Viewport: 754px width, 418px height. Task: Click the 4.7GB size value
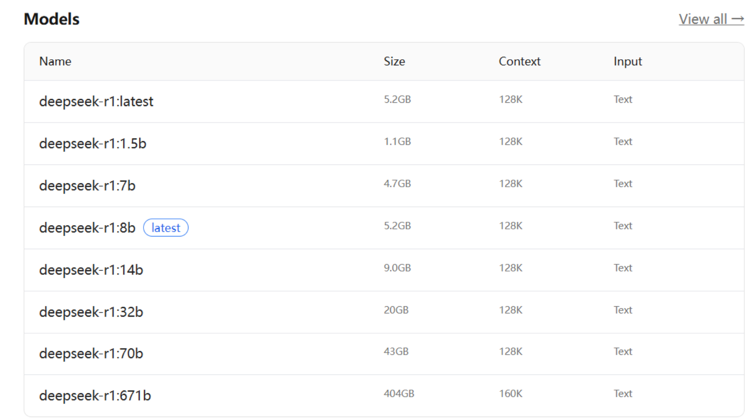tap(397, 184)
